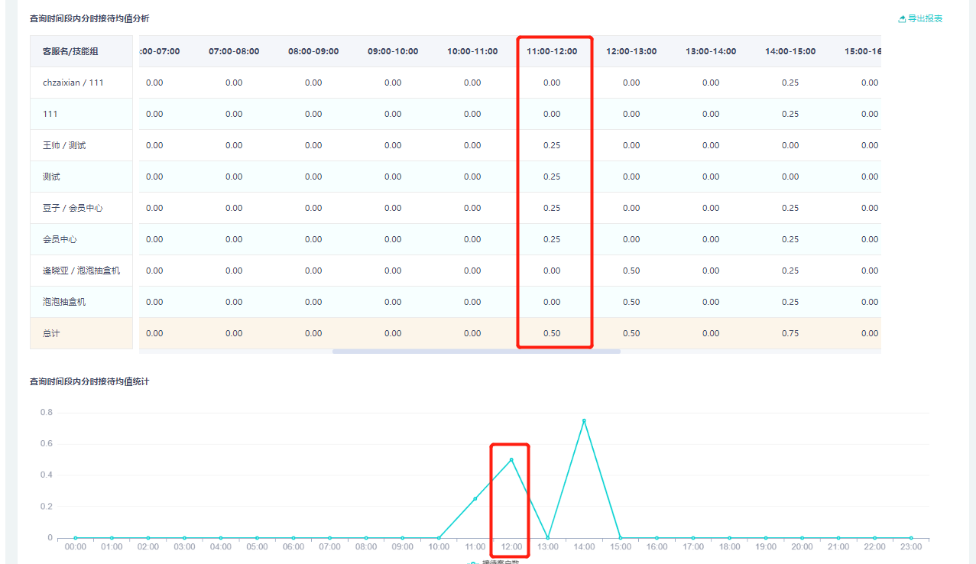976x564 pixels.
Task: Select the 12:00-13:00 column header
Action: (631, 51)
